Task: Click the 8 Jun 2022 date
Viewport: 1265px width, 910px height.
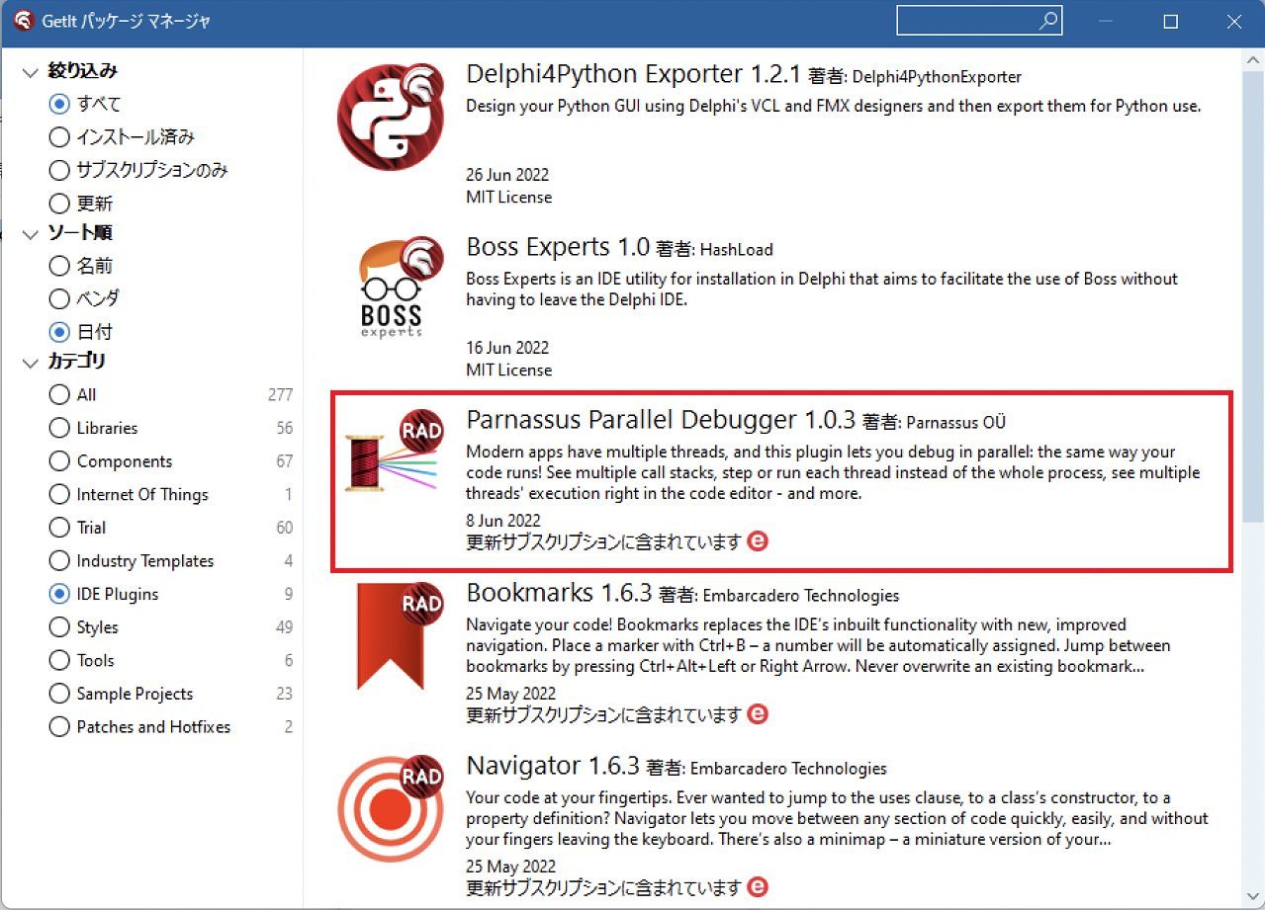Action: coord(503,521)
